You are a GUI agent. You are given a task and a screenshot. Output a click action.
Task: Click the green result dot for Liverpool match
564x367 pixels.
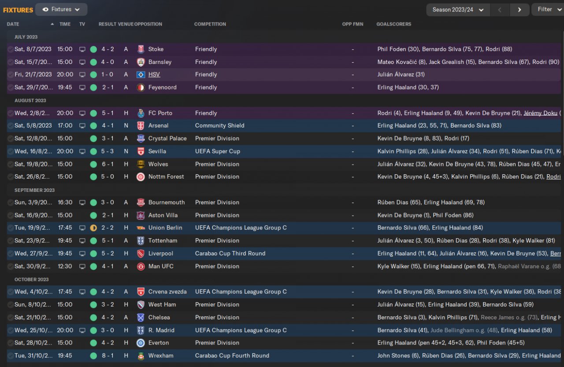click(x=93, y=254)
